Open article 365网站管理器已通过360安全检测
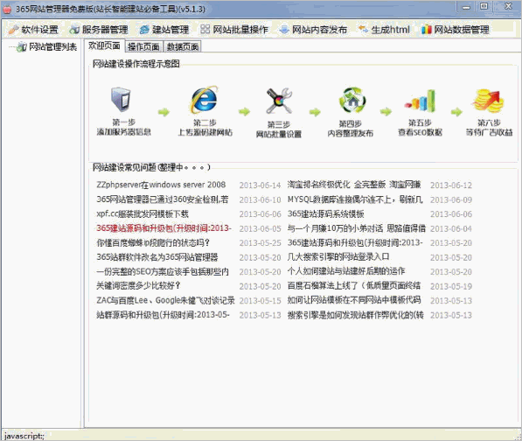 (x=163, y=199)
